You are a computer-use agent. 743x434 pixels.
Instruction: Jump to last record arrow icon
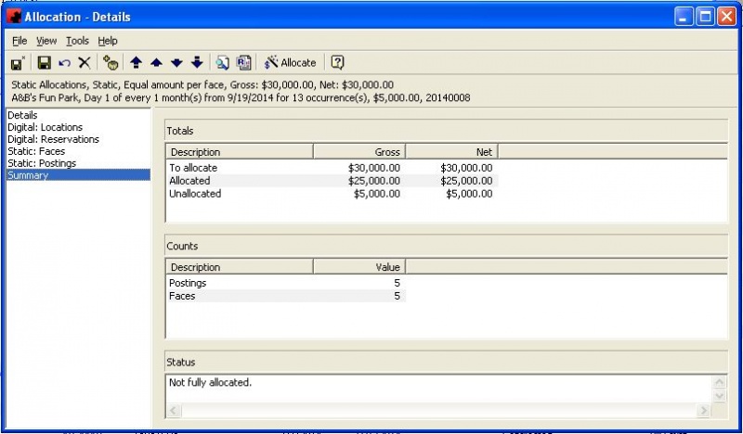pyautogui.click(x=197, y=63)
